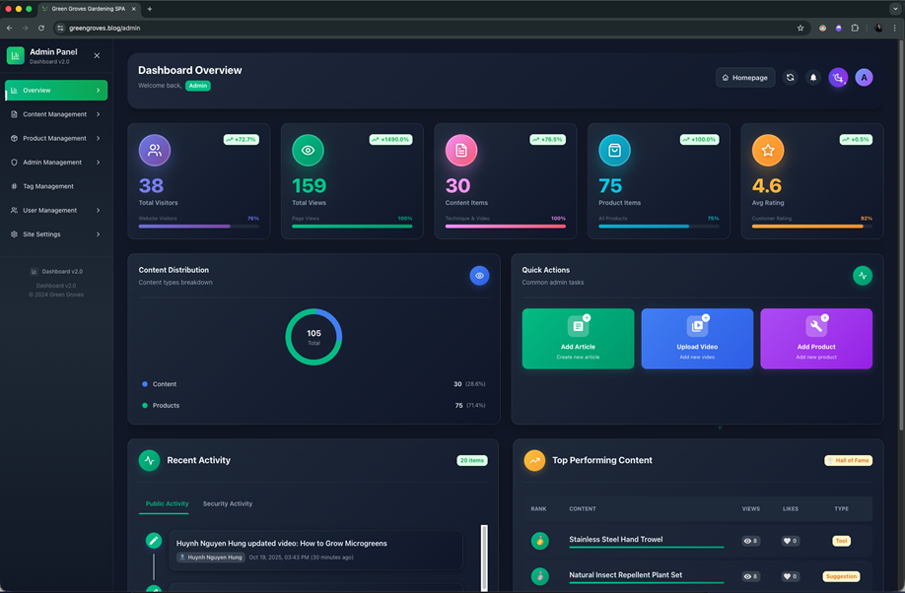Screen dimensions: 905x593
Task: Click the Product Management box icon
Action: tap(14, 139)
